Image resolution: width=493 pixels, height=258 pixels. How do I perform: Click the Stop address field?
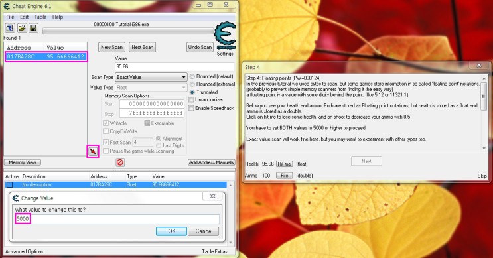[152, 113]
